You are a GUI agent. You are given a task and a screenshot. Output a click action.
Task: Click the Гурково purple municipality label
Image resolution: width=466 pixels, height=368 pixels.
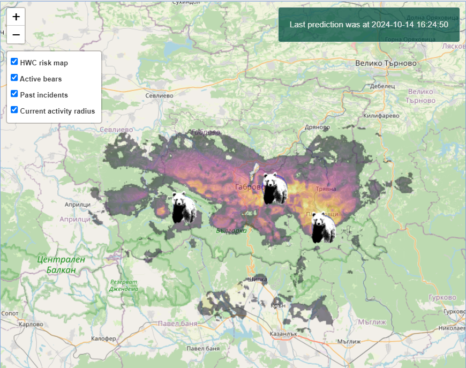click(x=442, y=297)
